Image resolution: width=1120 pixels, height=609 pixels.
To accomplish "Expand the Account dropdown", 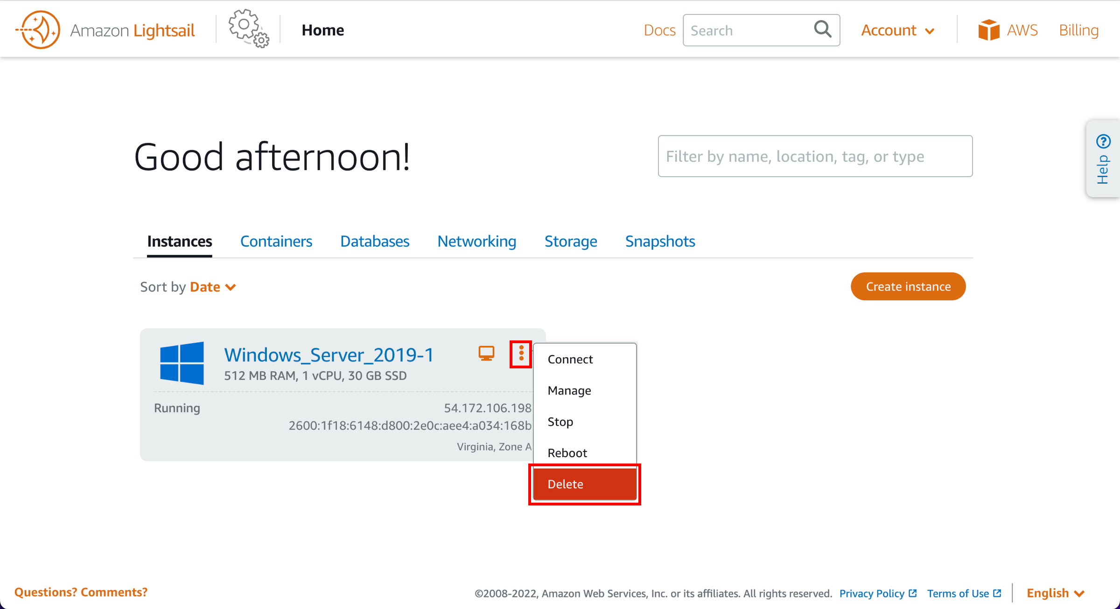I will 898,30.
